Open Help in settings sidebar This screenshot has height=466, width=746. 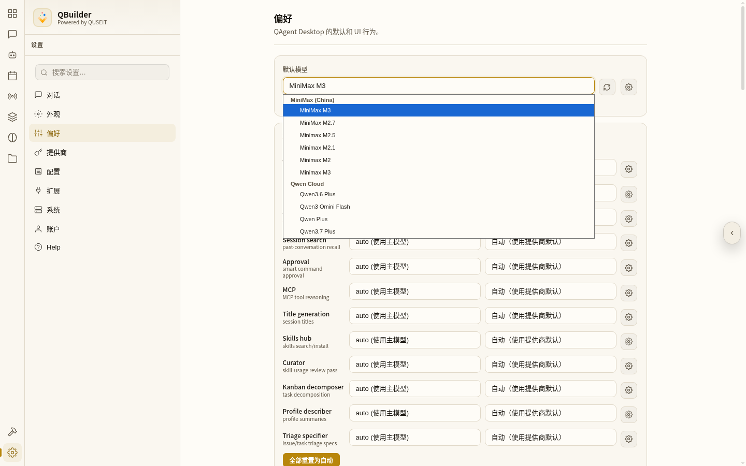click(103, 247)
